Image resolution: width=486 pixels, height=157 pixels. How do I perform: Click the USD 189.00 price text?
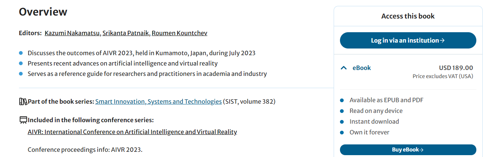(456, 68)
